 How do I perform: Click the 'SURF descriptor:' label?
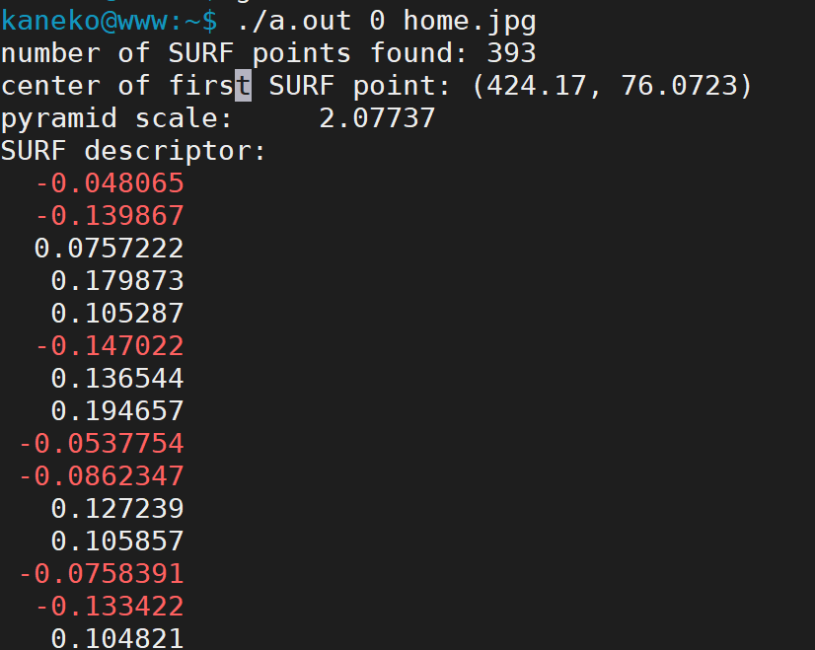pos(133,151)
